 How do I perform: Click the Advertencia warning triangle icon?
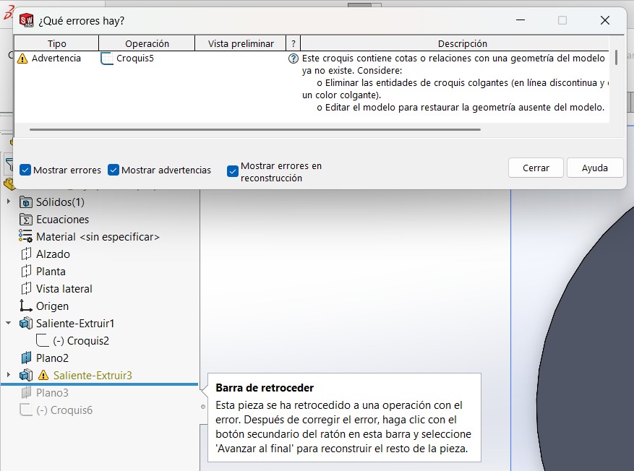click(22, 59)
